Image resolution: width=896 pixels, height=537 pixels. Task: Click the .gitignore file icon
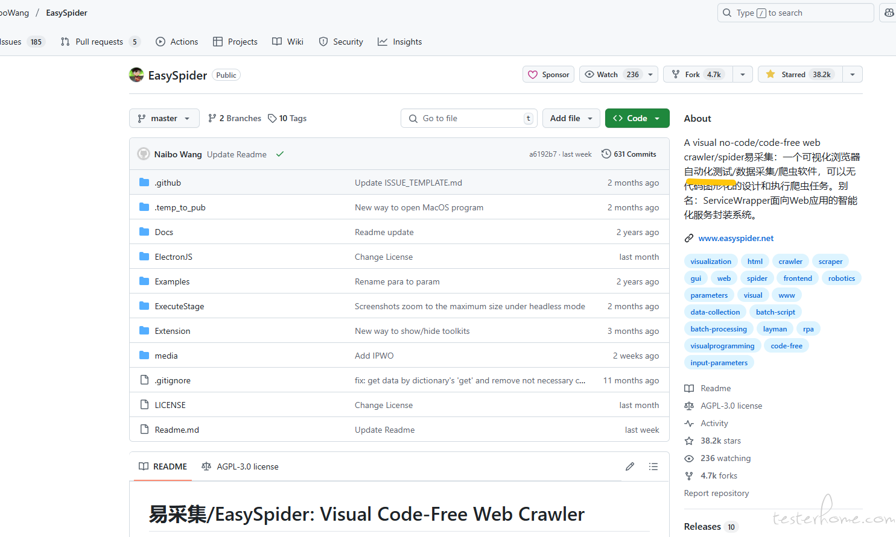coord(144,380)
